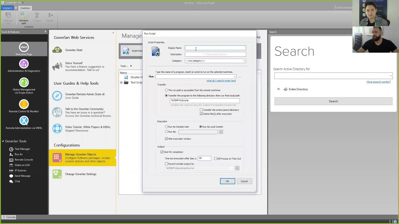Pin the Tools & Features panel
Viewport: 399px width, 224px height.
[x=45, y=32]
